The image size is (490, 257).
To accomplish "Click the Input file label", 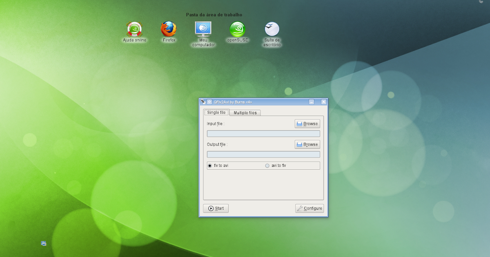I will pyautogui.click(x=216, y=124).
